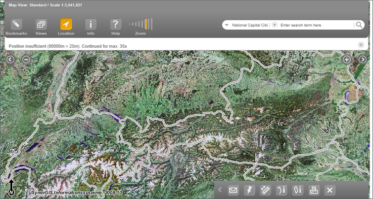Click the 'Enter search term here' field

click(314, 25)
